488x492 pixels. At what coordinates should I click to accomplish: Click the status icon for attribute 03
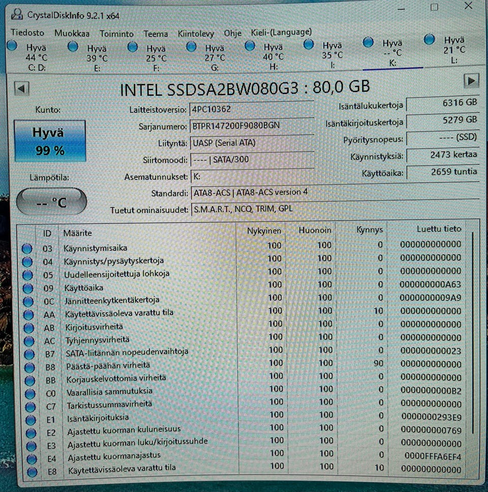[x=27, y=249]
